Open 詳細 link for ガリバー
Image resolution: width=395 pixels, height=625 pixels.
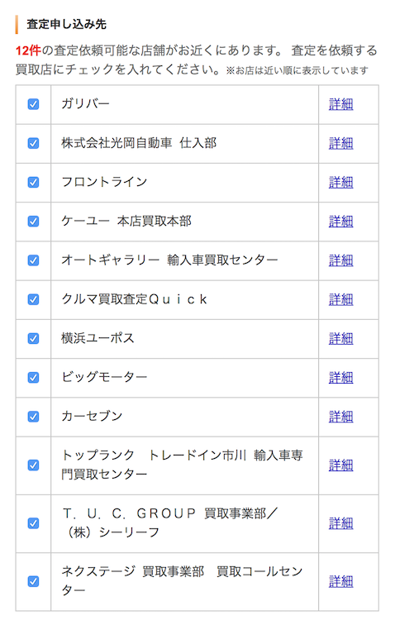(340, 104)
